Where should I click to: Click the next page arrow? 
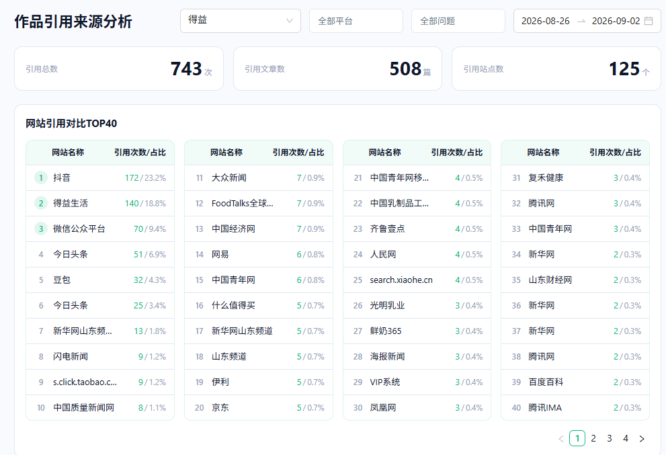642,438
